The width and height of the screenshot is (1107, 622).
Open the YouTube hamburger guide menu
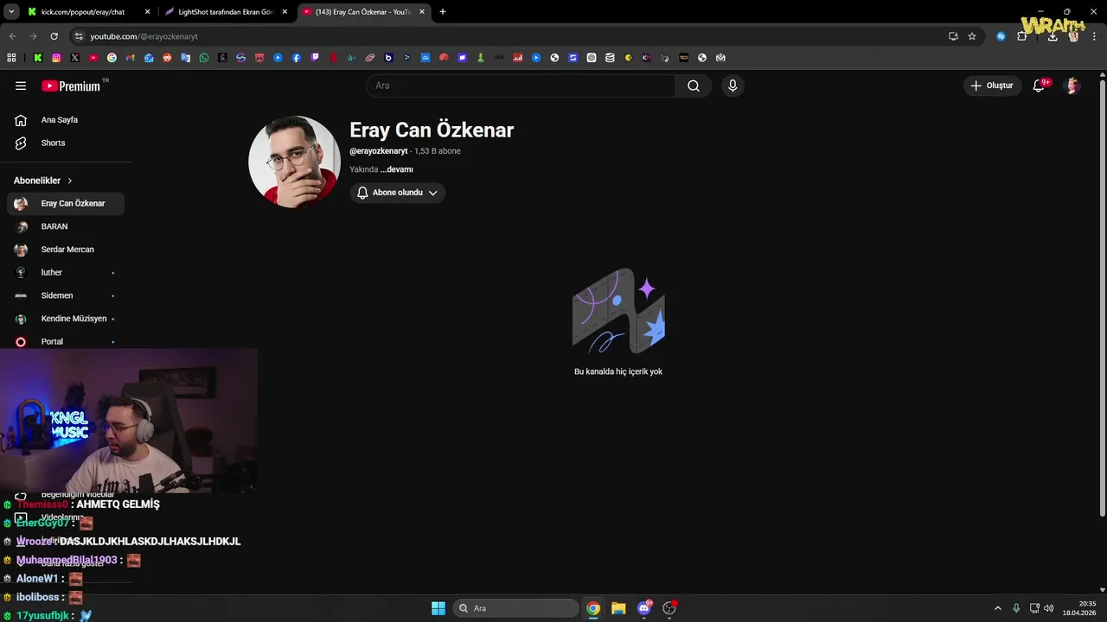21,86
